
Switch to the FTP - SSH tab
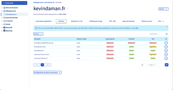coord(112,21)
